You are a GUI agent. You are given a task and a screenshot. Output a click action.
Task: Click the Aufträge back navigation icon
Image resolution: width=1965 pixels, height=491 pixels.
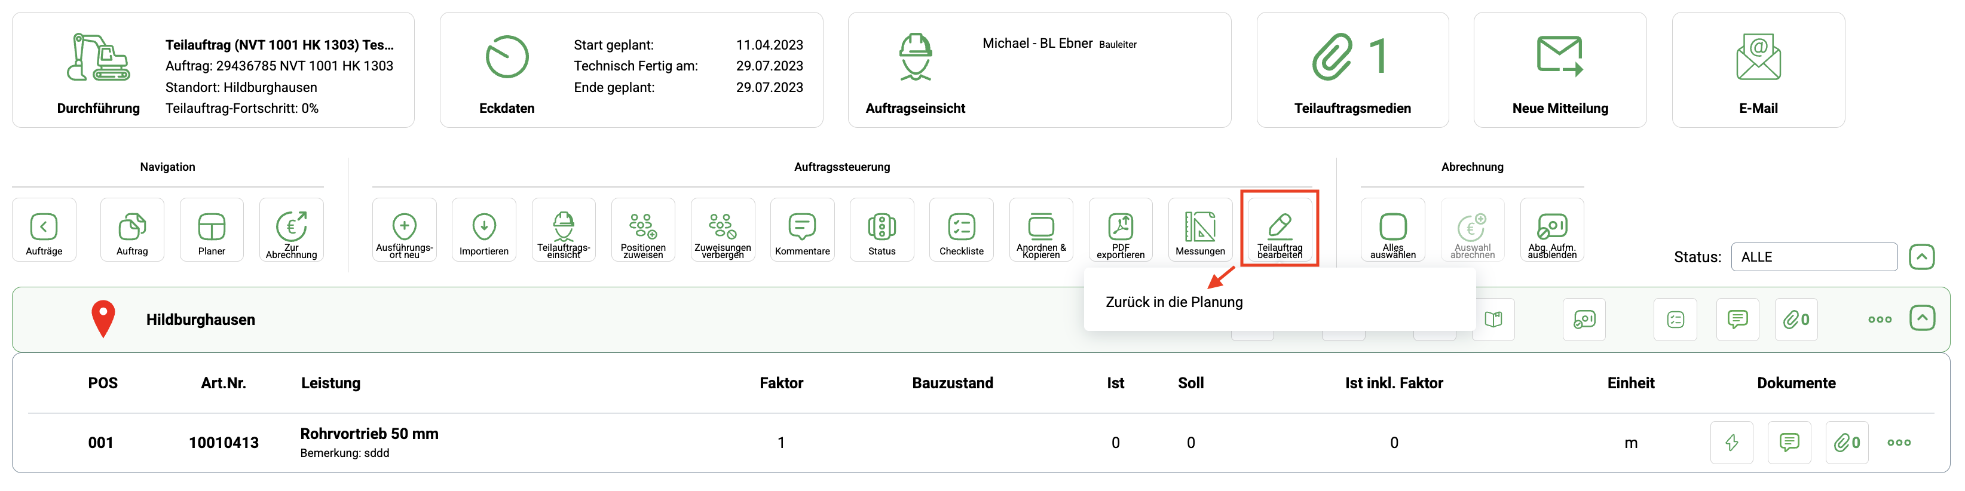pyautogui.click(x=44, y=229)
